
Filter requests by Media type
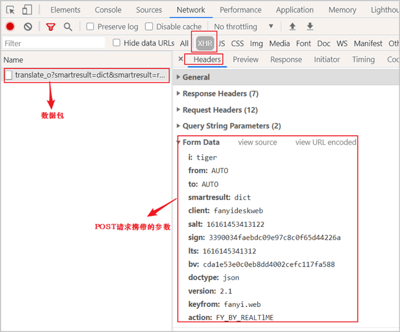point(280,43)
